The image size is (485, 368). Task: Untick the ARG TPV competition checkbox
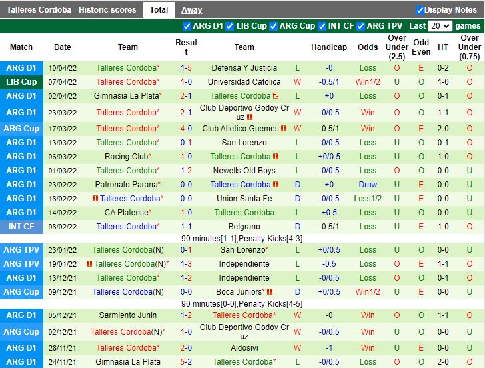coord(362,26)
